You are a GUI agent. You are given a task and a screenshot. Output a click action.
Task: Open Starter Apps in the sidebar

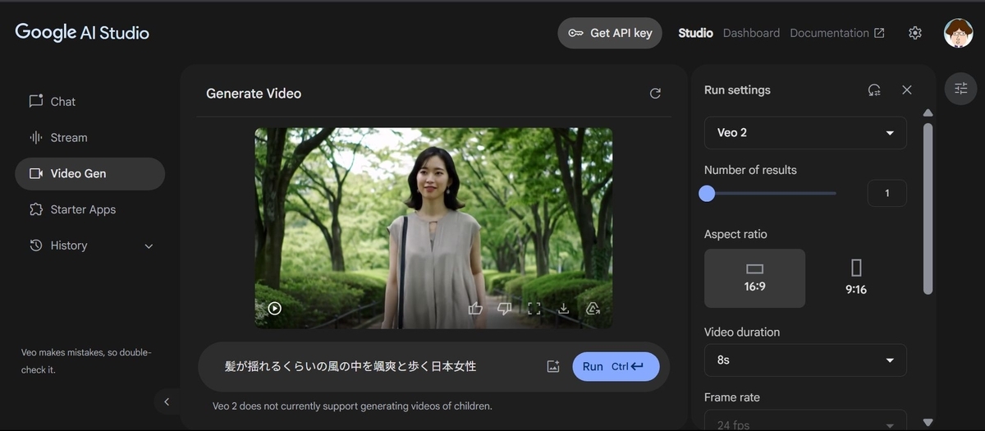click(x=90, y=209)
